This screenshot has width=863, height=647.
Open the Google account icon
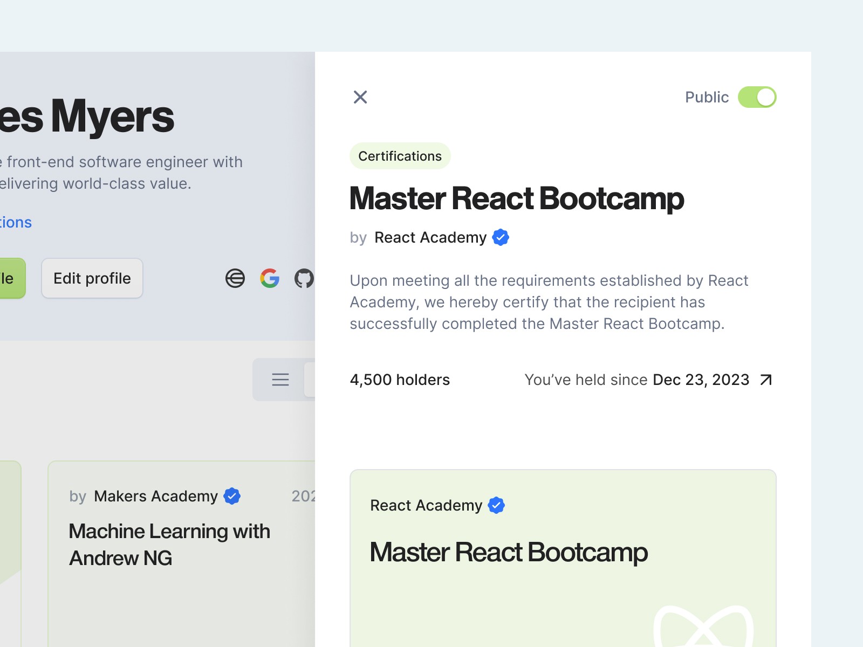click(x=270, y=278)
